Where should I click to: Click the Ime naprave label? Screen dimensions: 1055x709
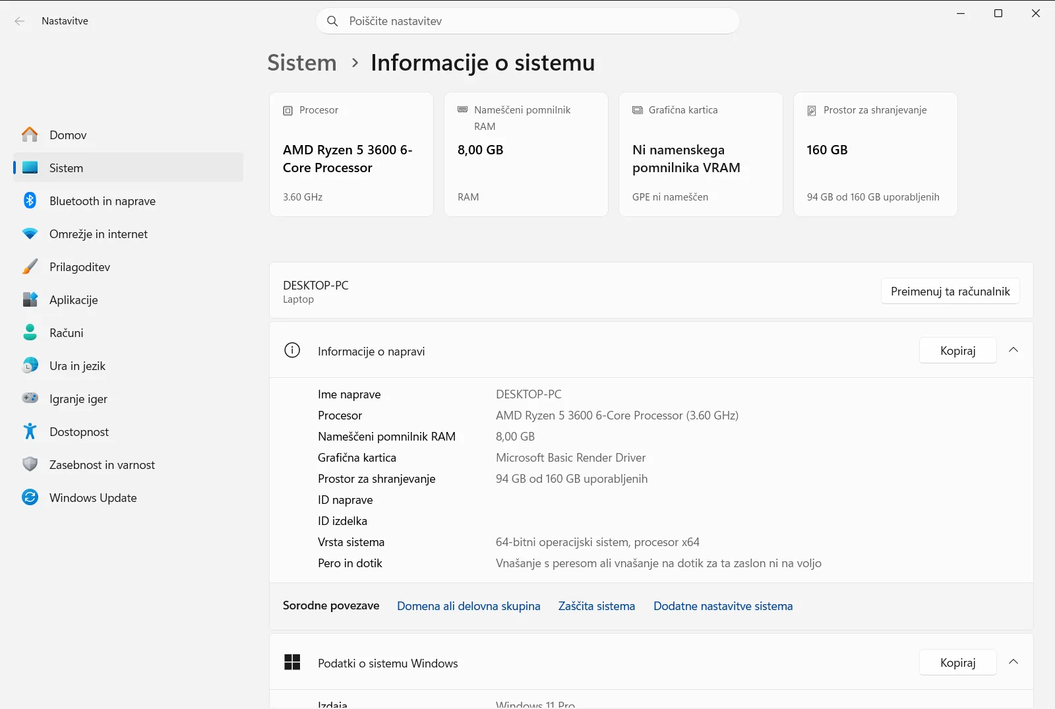(349, 394)
